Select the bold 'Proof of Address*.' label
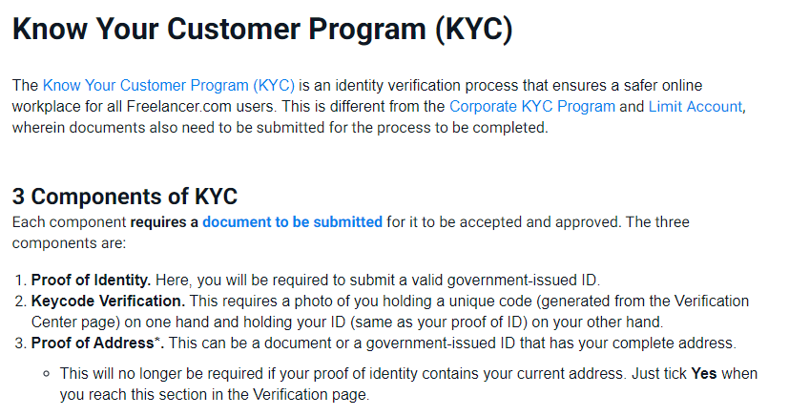Screen dimensions: 789x416 97,343
